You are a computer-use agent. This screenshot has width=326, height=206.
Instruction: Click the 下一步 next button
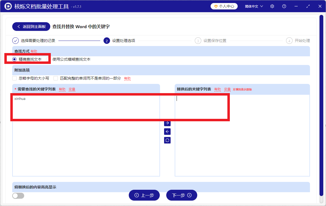click(181, 195)
